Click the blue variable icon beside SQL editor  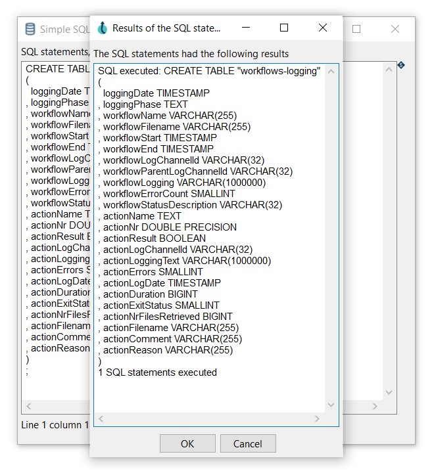click(401, 65)
